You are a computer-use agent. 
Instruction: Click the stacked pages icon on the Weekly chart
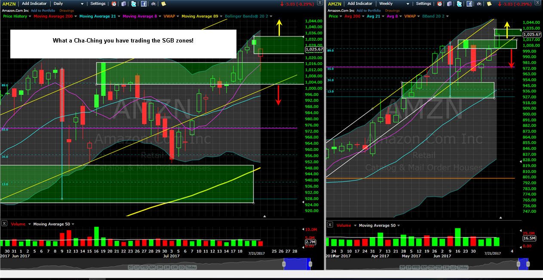(449, 4)
